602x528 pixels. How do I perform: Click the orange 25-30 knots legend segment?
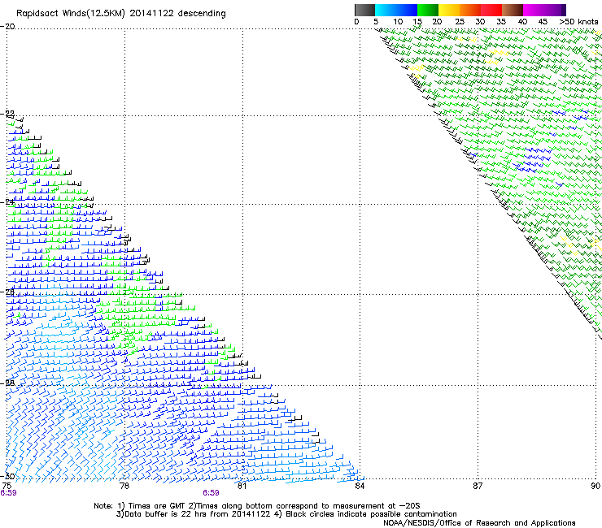click(470, 10)
